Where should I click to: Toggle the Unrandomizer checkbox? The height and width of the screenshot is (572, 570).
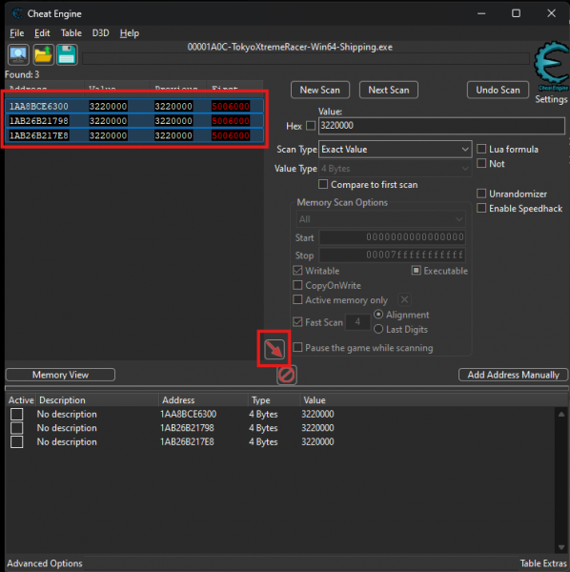[481, 194]
